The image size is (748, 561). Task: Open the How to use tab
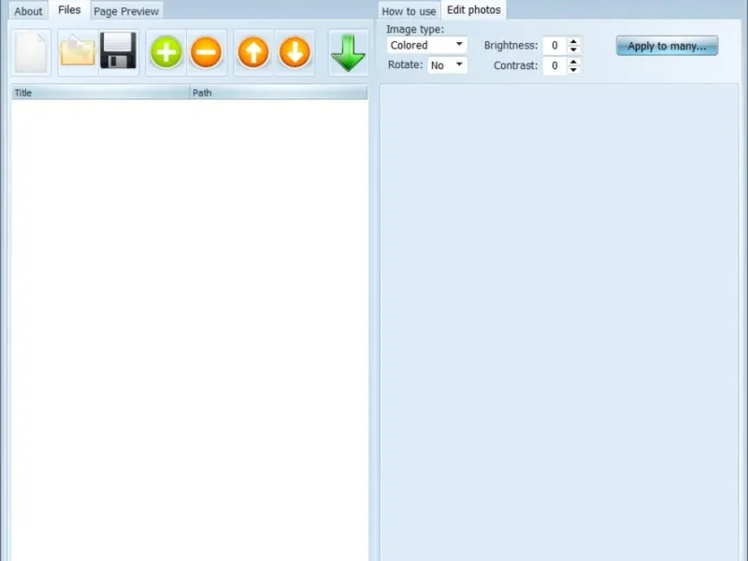coord(409,11)
